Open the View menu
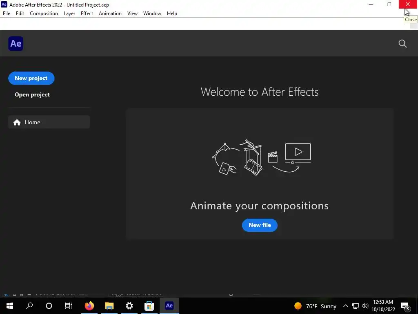The image size is (418, 314). coord(133,13)
